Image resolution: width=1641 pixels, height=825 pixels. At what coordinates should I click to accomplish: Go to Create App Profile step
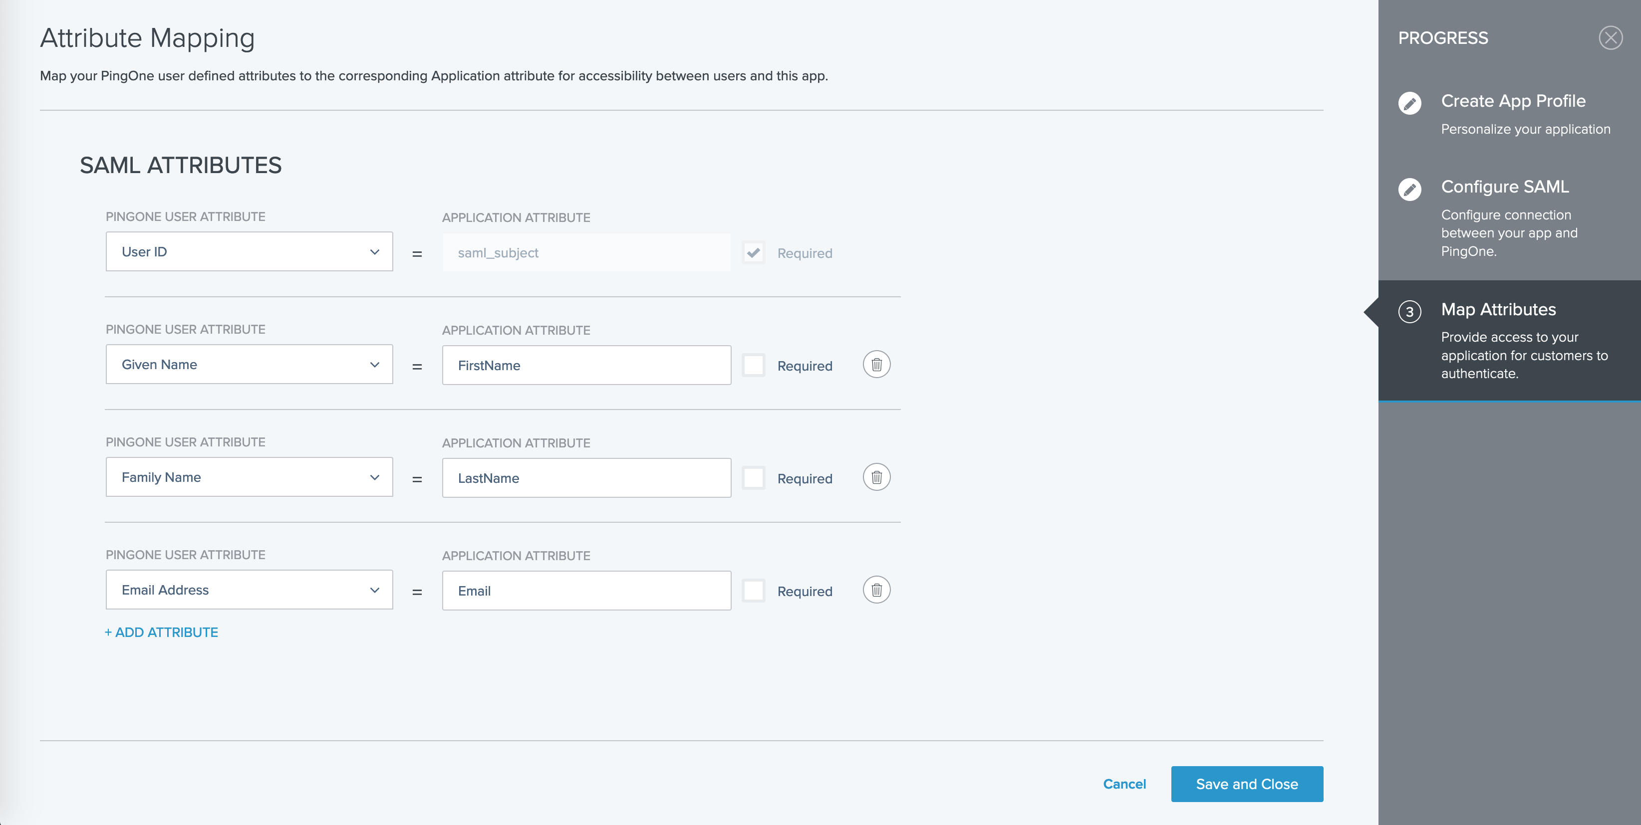[x=1513, y=101]
